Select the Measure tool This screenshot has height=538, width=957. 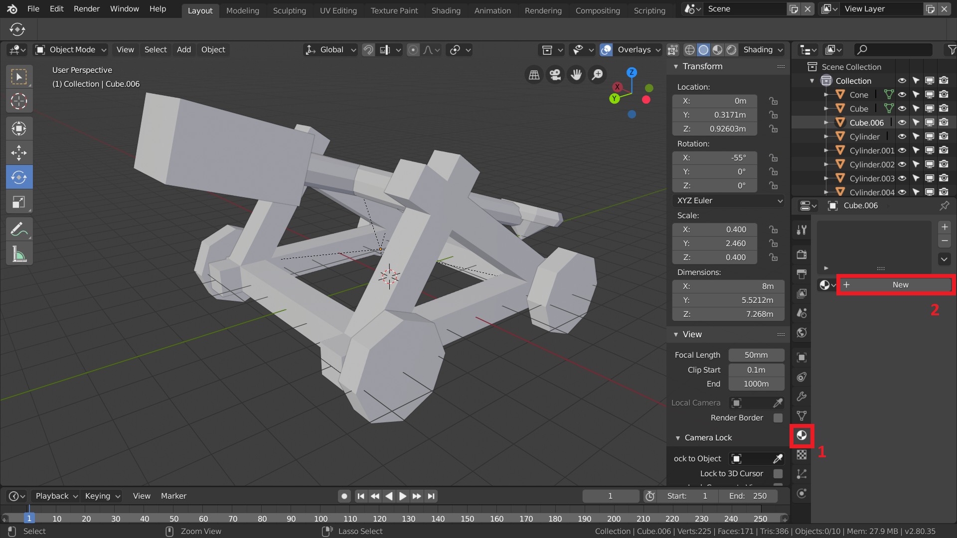[x=19, y=254]
